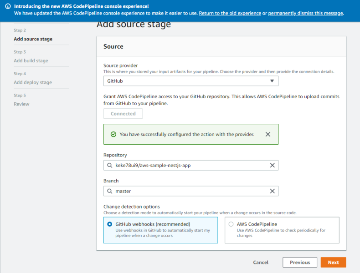Click the Connected button
This screenshot has width=360, height=273.
[123, 114]
